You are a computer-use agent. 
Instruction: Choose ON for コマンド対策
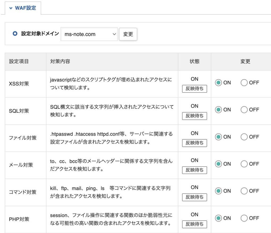218,191
